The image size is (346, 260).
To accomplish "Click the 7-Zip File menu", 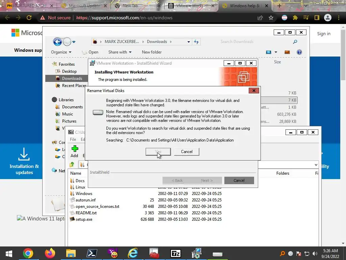I will tap(73, 139).
